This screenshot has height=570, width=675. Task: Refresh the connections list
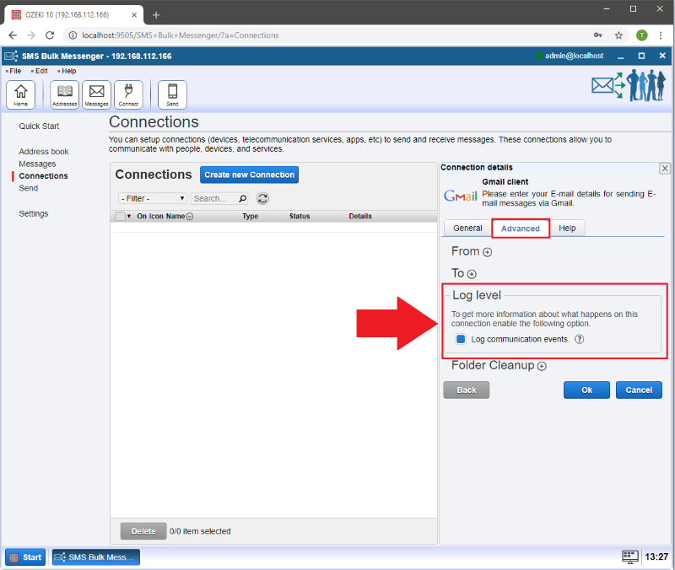coord(262,198)
